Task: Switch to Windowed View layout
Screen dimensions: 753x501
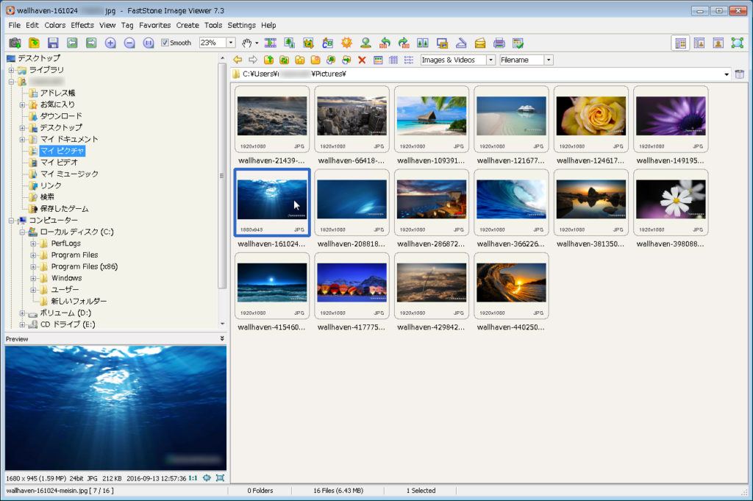Action: tap(699, 43)
